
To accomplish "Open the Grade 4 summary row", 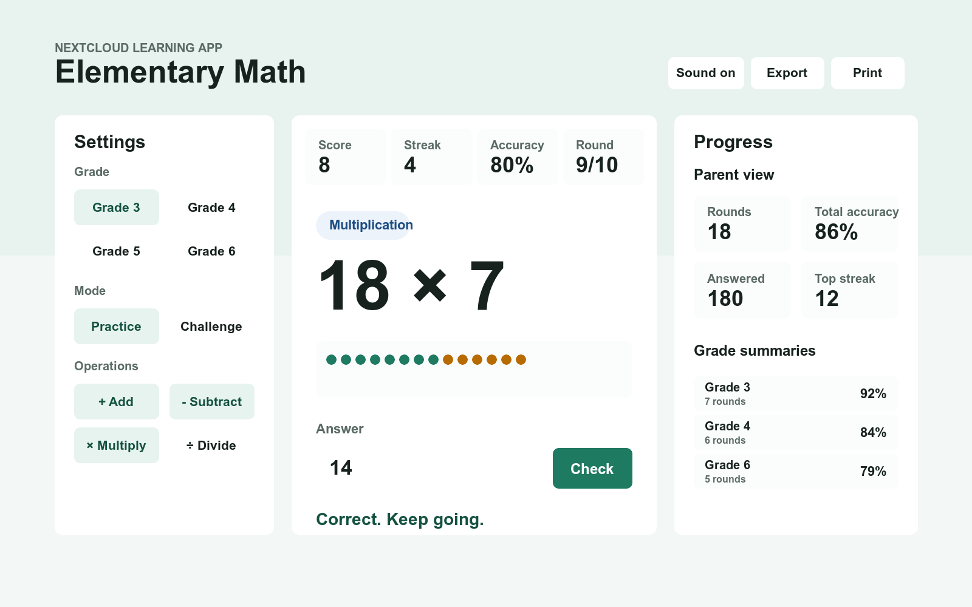I will 796,432.
